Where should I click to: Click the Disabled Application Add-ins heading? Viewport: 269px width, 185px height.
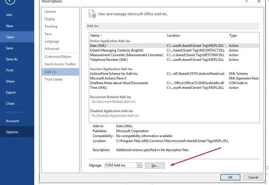point(111,111)
